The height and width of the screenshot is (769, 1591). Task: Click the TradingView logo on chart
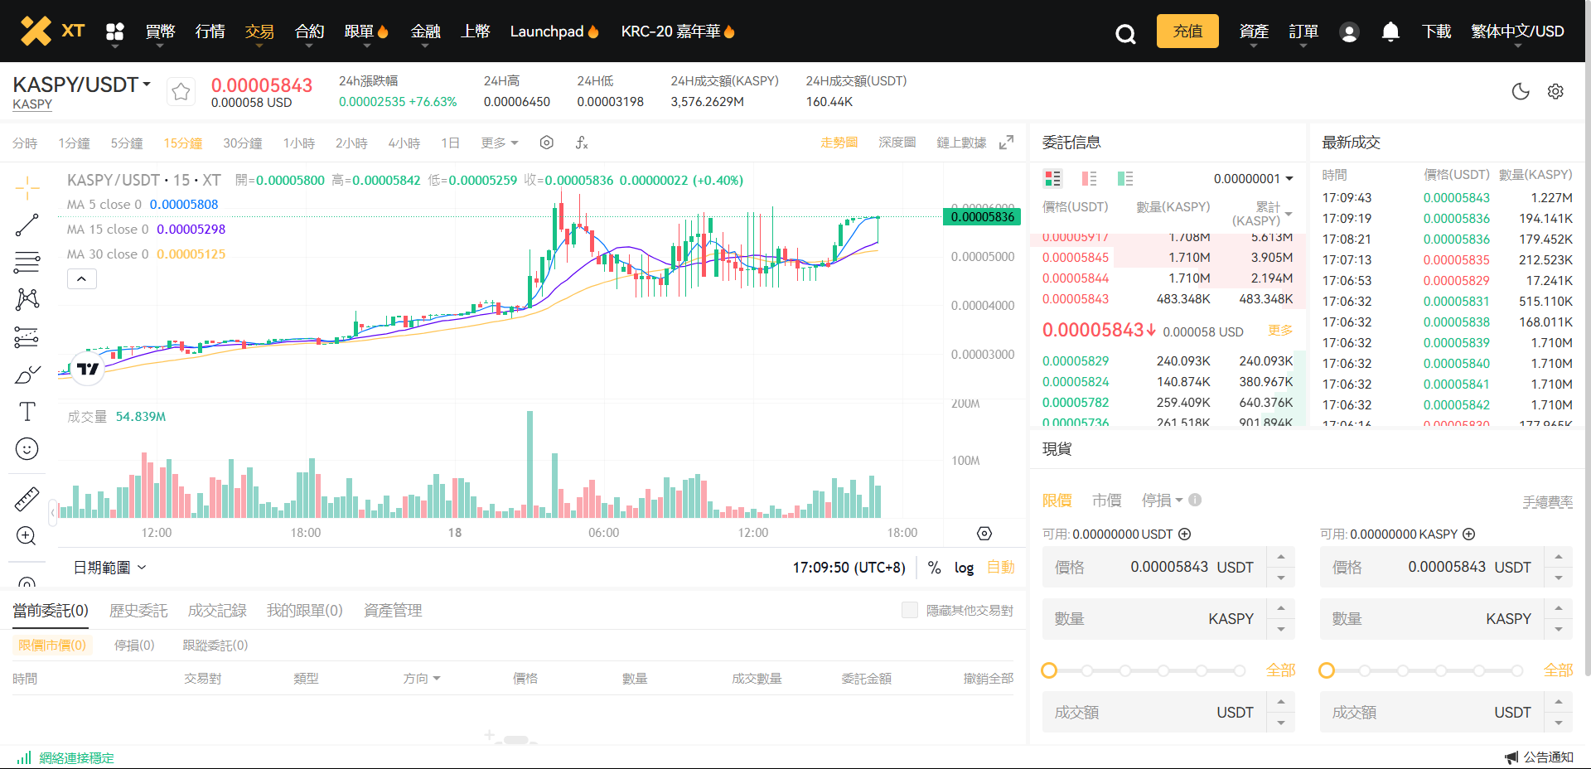point(88,369)
